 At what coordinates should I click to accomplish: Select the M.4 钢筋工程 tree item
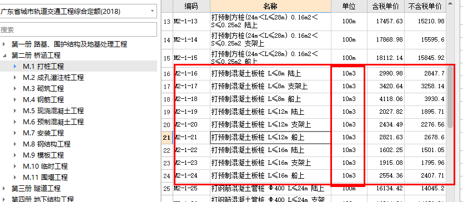[x=43, y=100]
